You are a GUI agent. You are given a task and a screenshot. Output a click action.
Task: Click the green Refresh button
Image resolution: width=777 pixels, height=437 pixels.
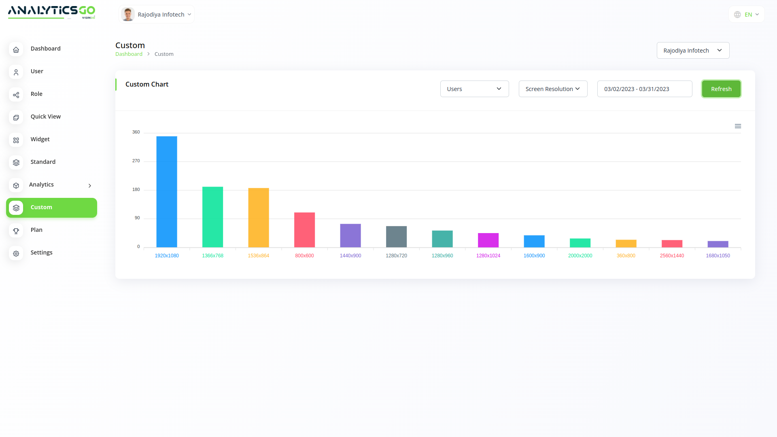pyautogui.click(x=721, y=89)
